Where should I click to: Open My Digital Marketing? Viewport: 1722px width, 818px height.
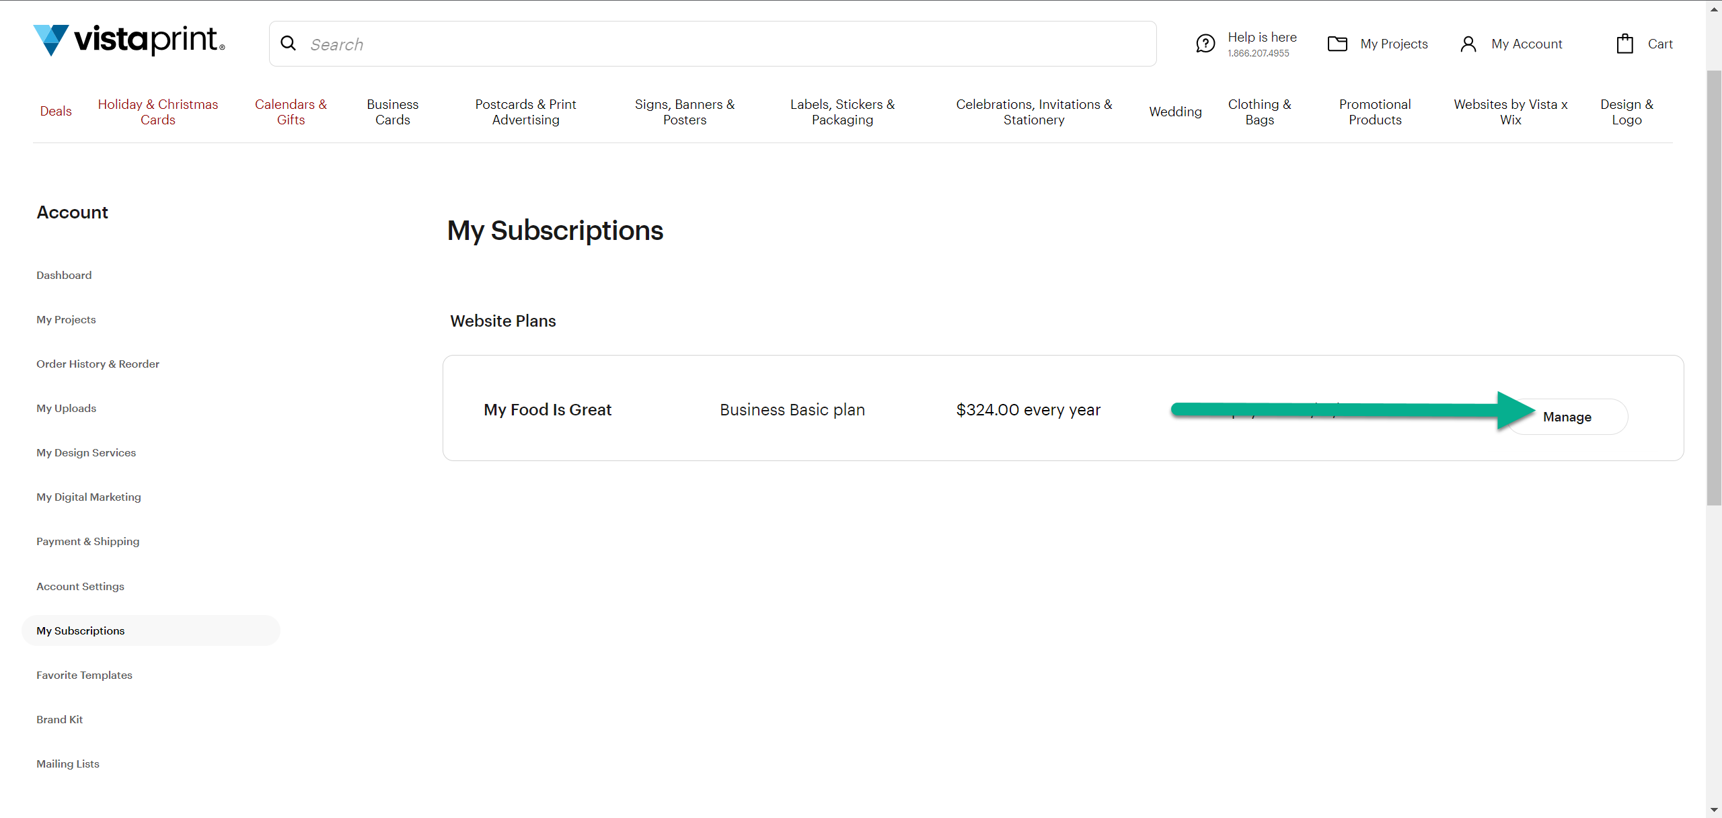click(x=89, y=497)
